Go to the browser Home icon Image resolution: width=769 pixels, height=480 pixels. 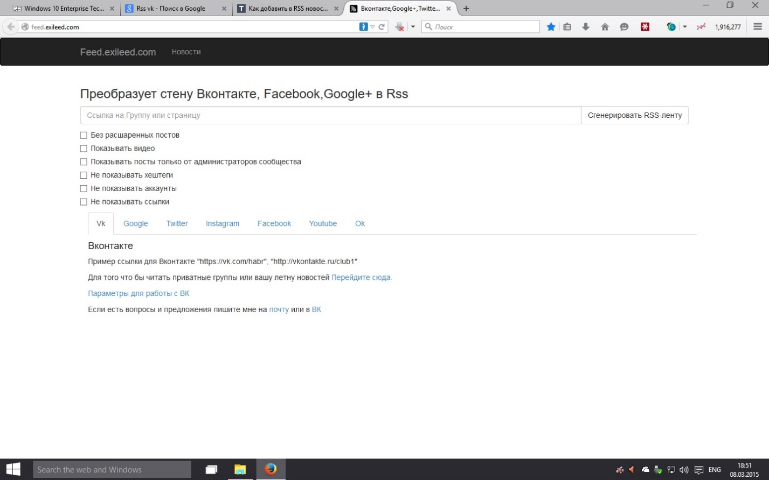605,27
